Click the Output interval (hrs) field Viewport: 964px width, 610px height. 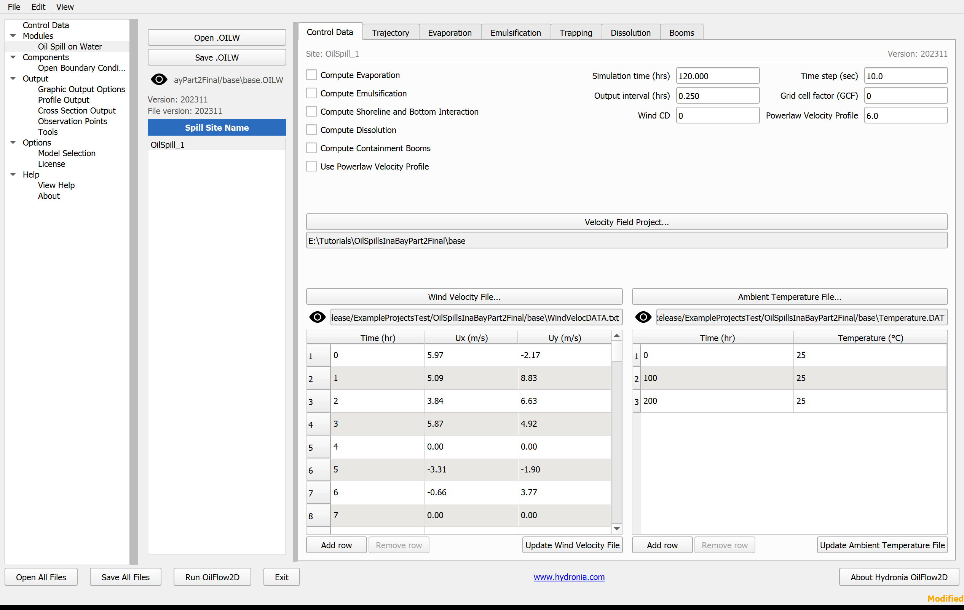coord(717,96)
